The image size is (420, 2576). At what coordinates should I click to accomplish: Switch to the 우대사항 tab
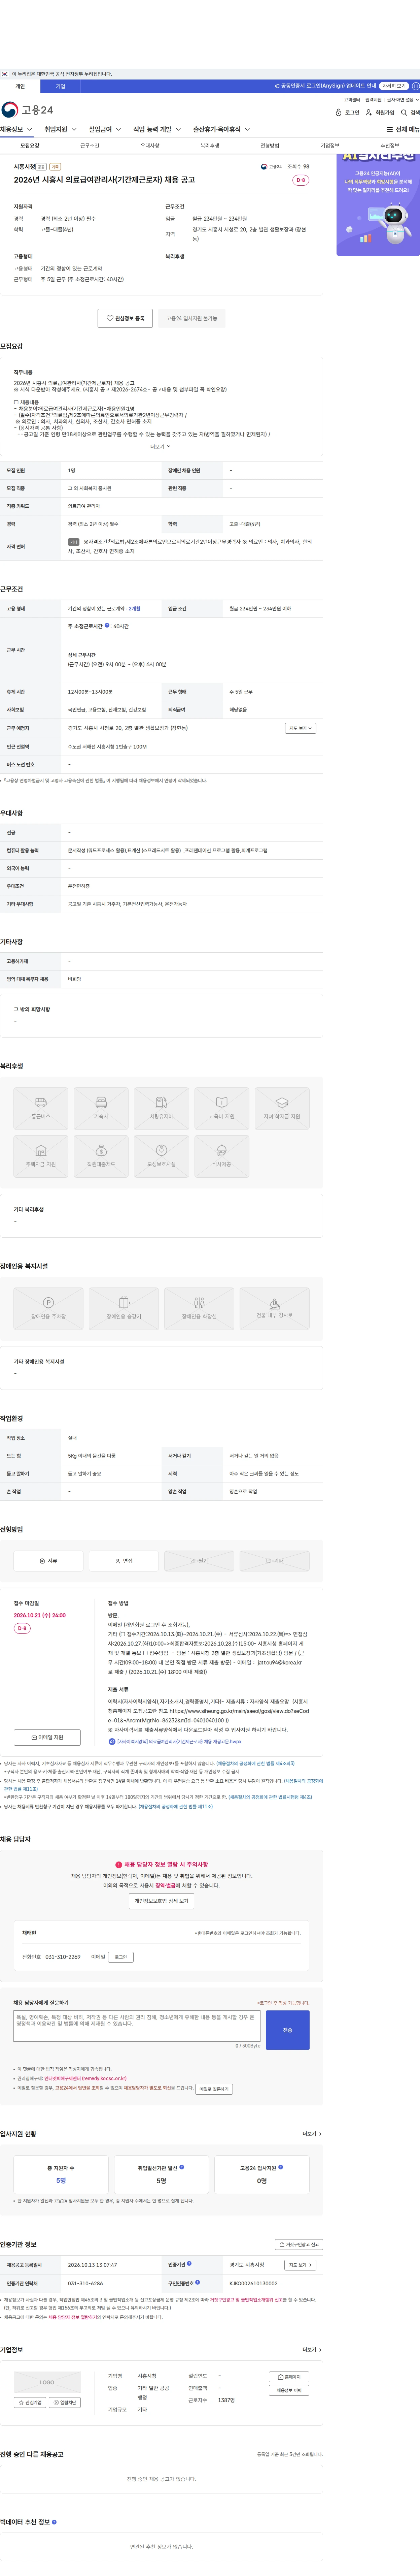pyautogui.click(x=150, y=146)
